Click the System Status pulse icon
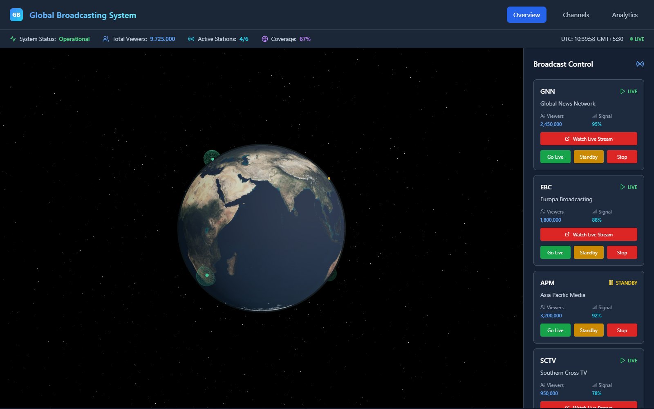Image resolution: width=654 pixels, height=409 pixels. 13,39
